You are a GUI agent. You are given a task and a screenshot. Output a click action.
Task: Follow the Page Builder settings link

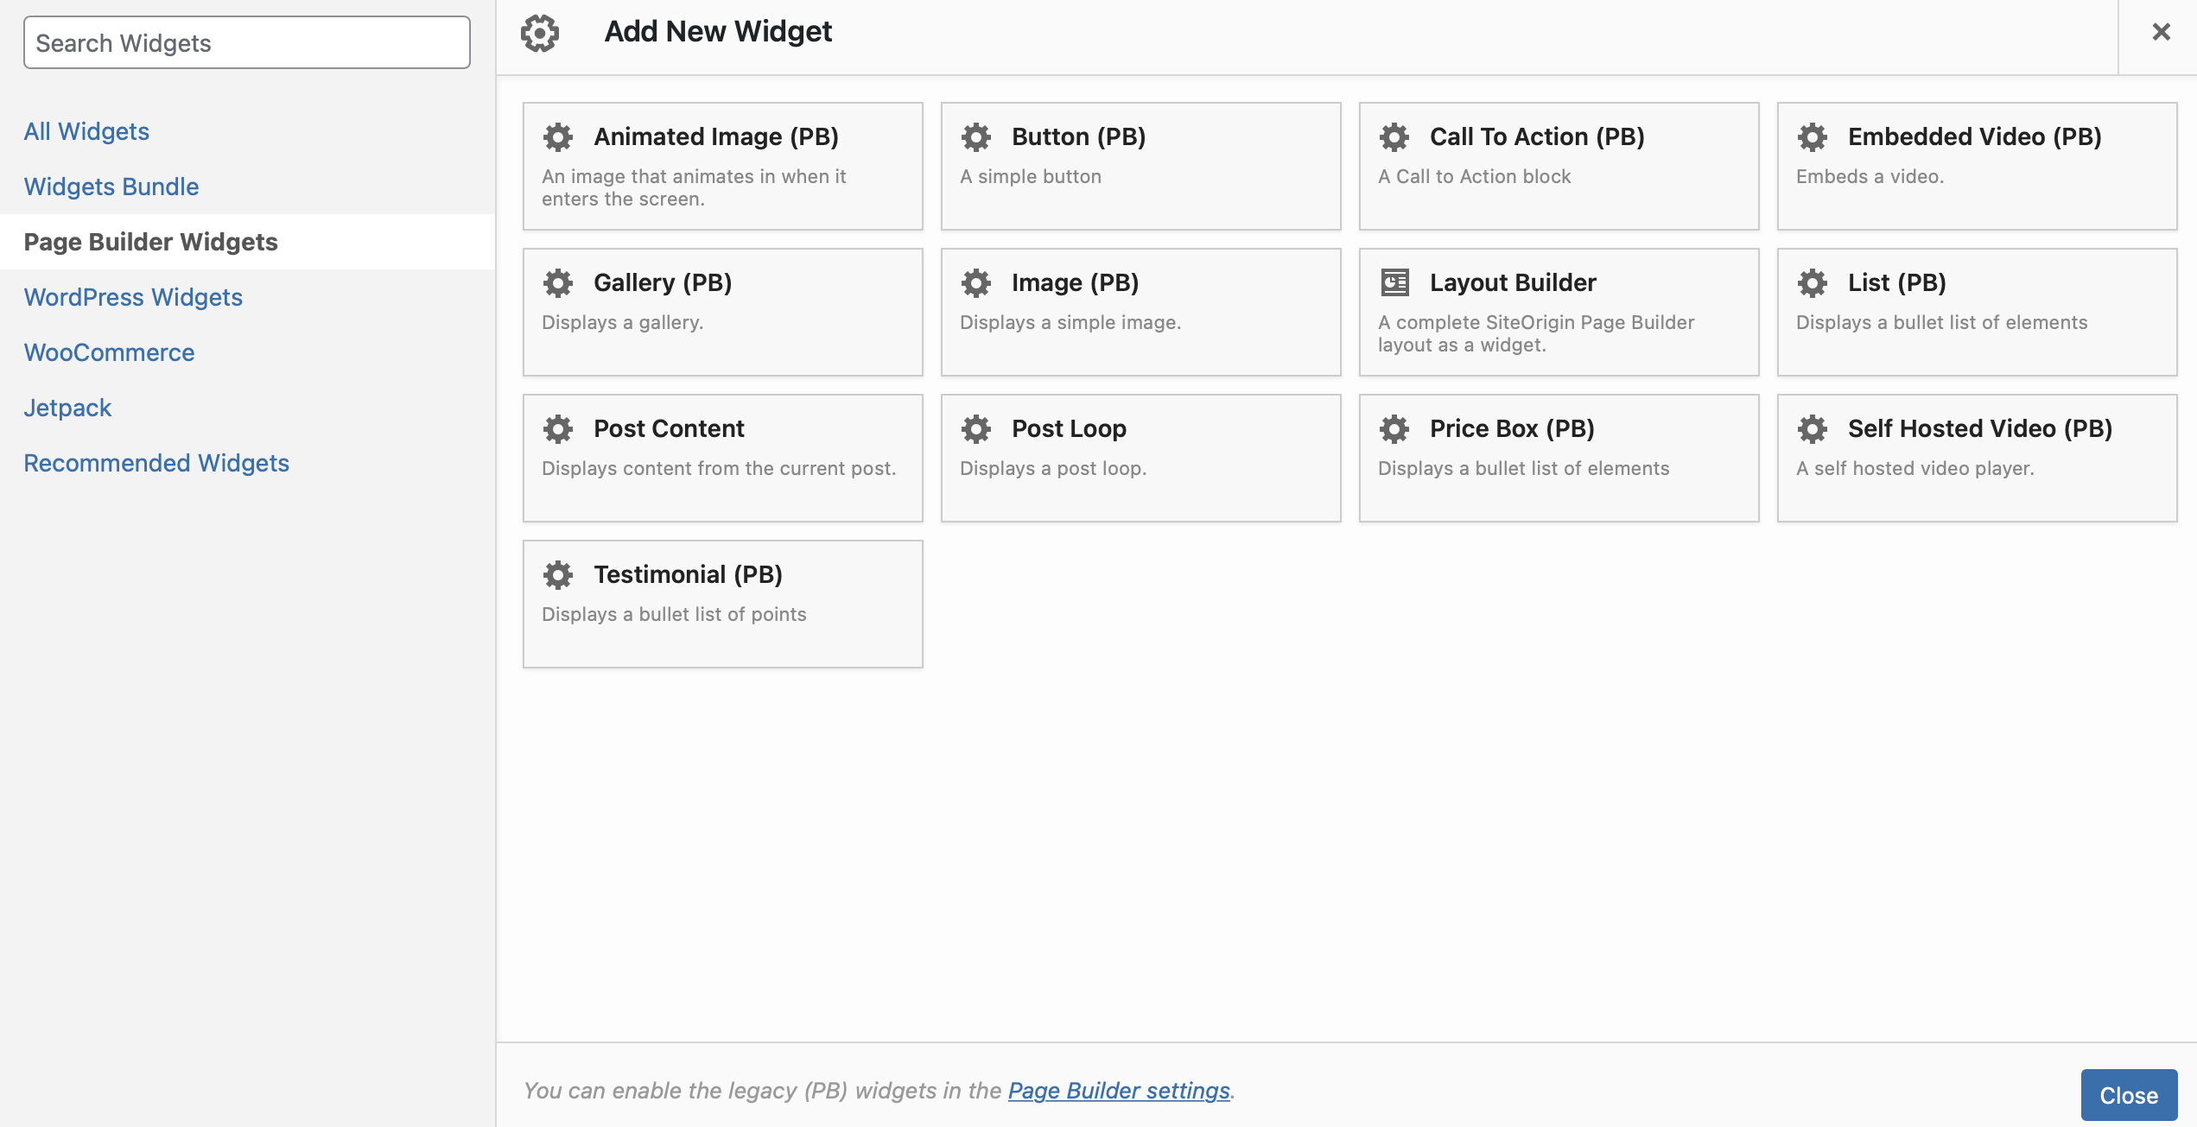point(1119,1091)
